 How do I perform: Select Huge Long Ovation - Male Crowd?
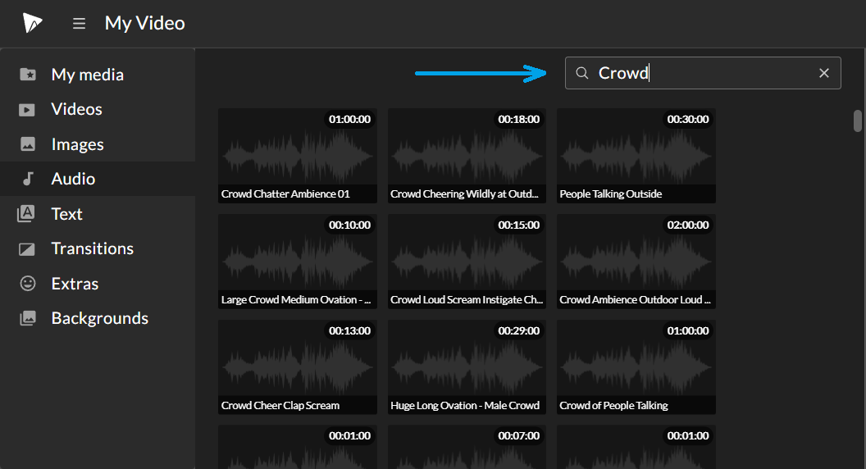[x=467, y=367]
